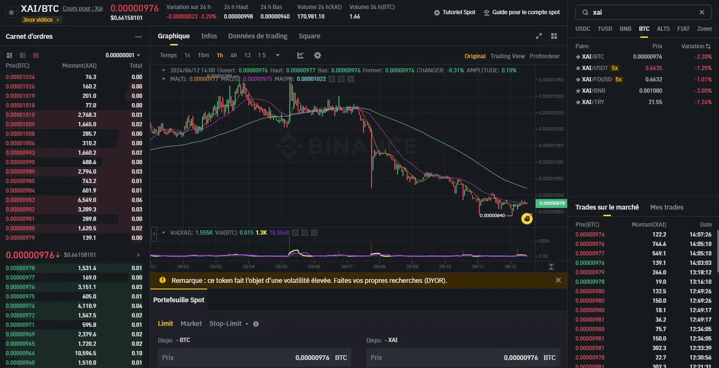Open order book precision dropdown 0.00000001
719x368 pixels.
(123, 55)
